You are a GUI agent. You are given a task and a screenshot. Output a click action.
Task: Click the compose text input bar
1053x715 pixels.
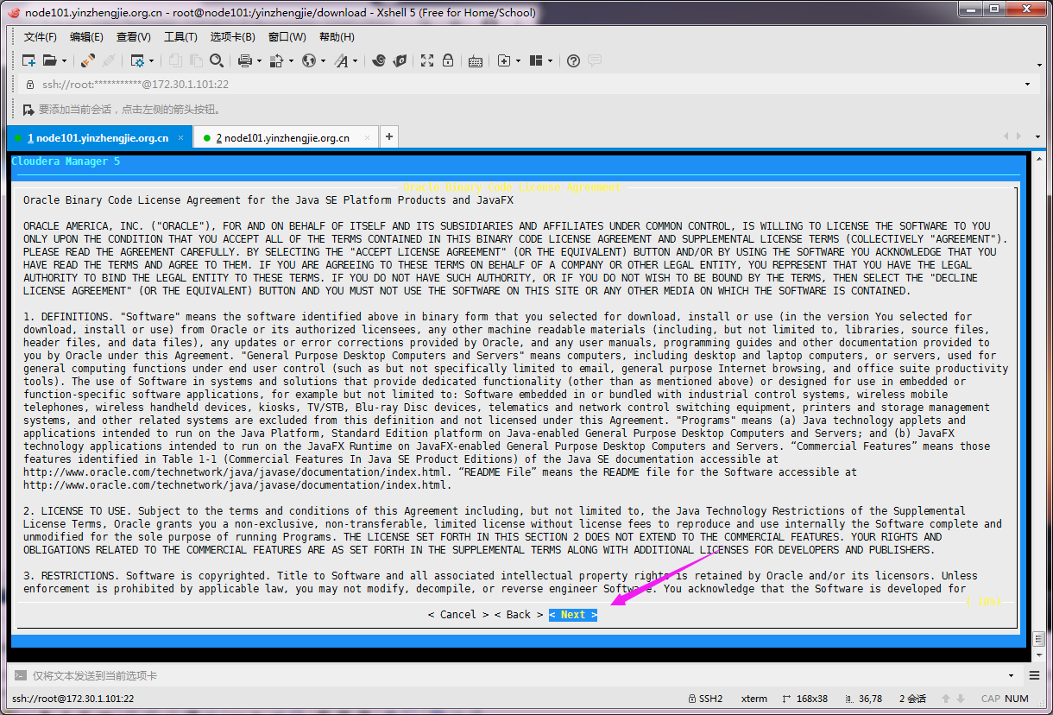(516, 675)
